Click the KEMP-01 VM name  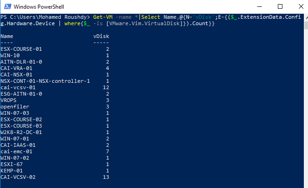tap(11, 171)
